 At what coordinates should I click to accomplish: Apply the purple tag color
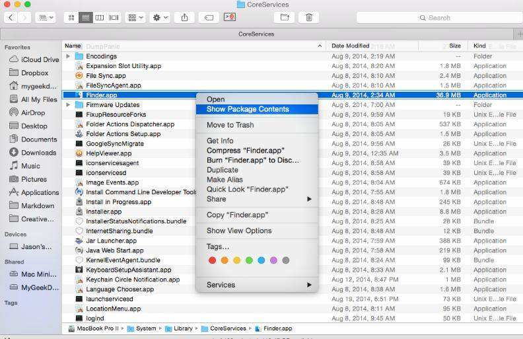[273, 260]
